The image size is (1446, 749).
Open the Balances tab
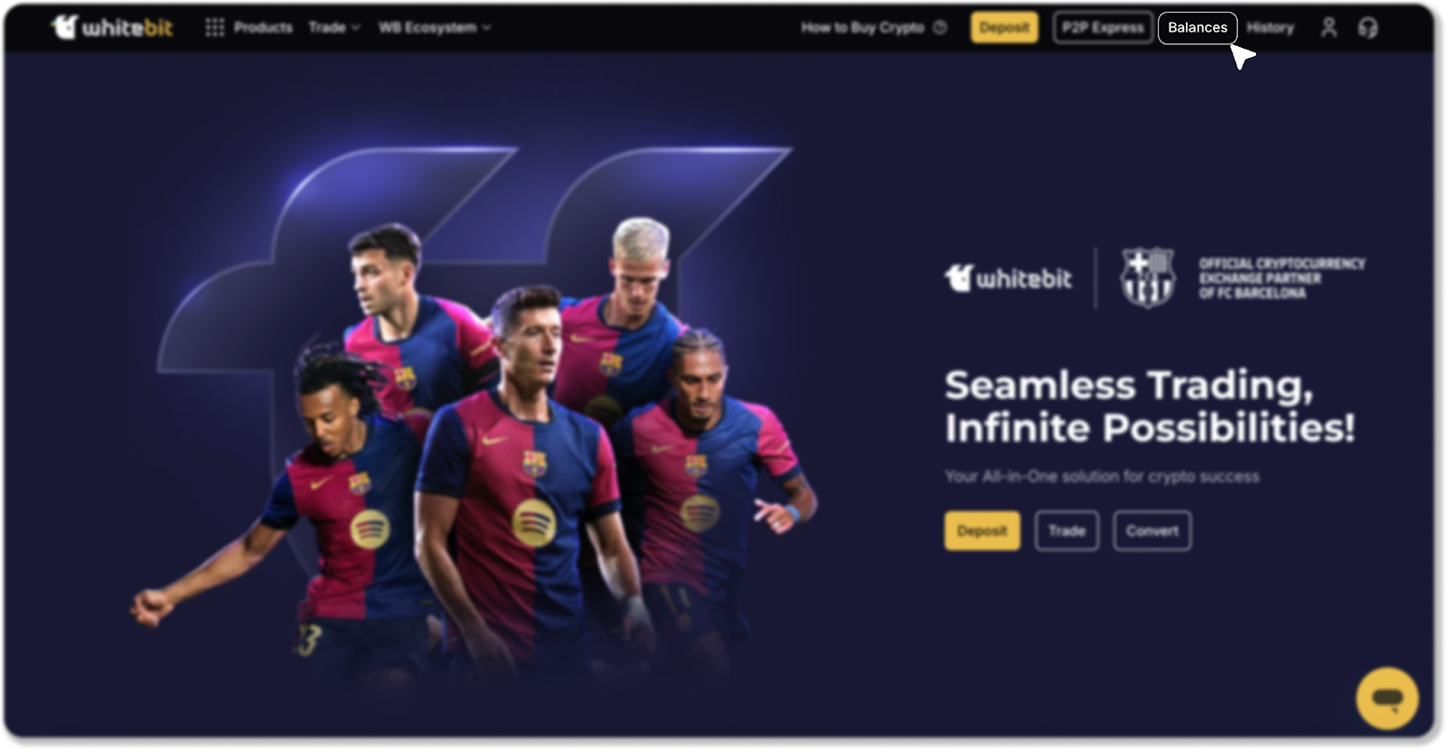pos(1197,27)
